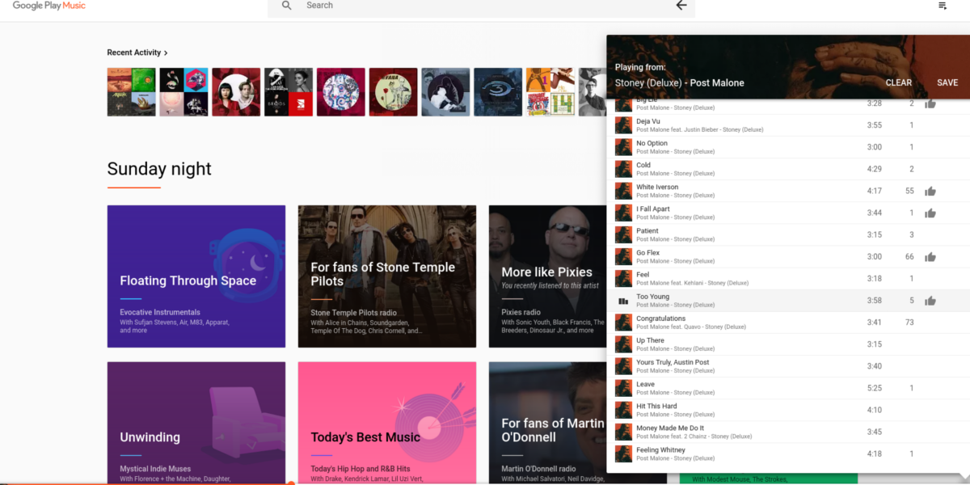The width and height of the screenshot is (970, 485).
Task: Click the back arrow in the search bar
Action: coord(681,6)
